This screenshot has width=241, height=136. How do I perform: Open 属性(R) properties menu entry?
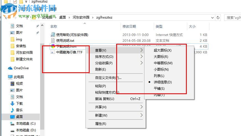coord(100,124)
